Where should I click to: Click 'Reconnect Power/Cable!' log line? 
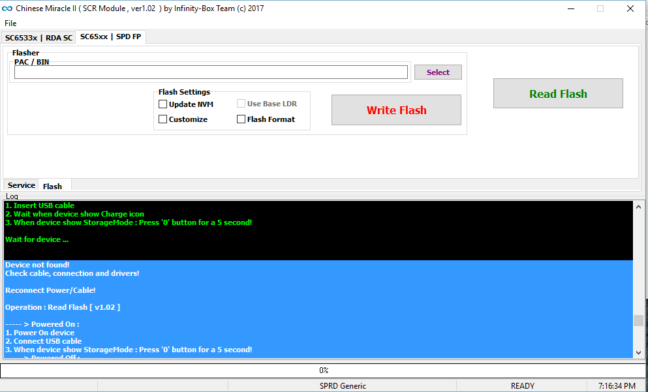click(x=50, y=290)
